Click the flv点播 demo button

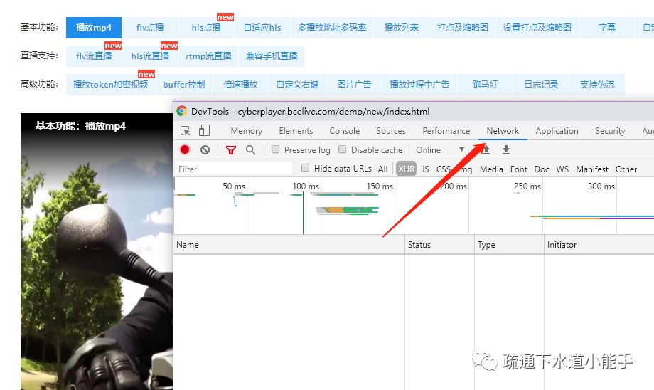click(150, 28)
